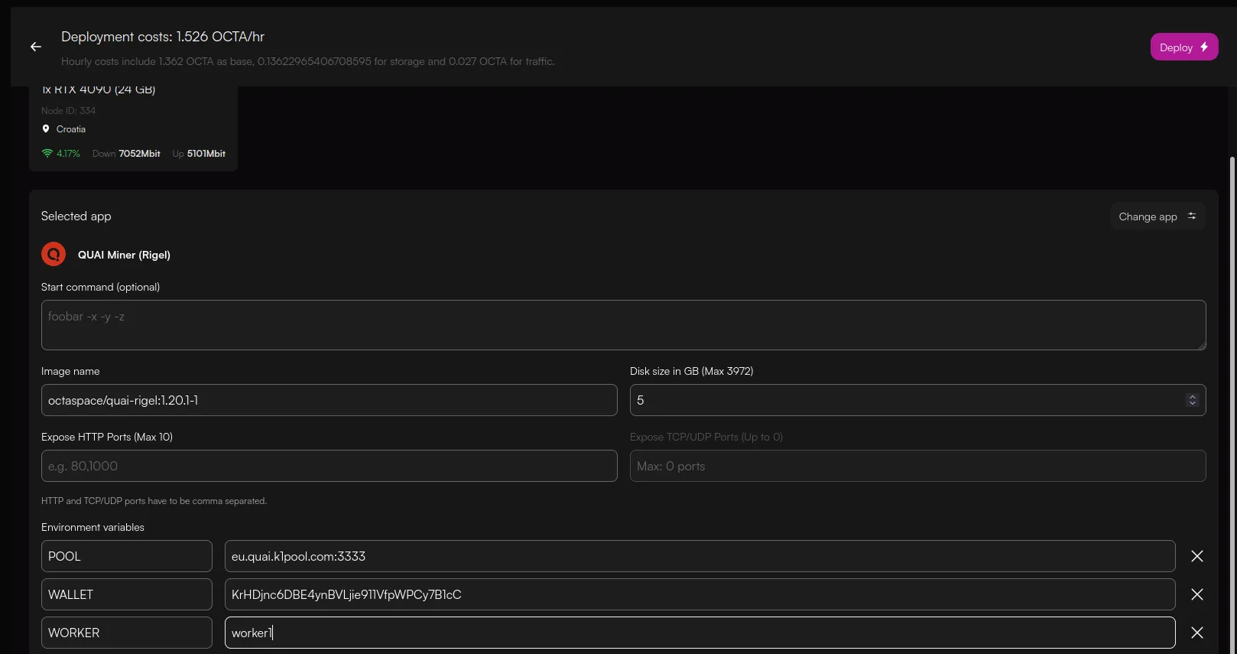Image resolution: width=1237 pixels, height=654 pixels.
Task: Remove the POOL environment variable
Action: [1197, 556]
